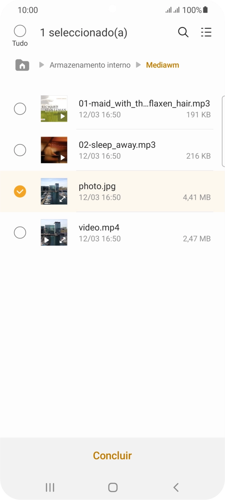Check the 02-sleep_away.mp3 radio circle
This screenshot has height=501, width=225.
click(20, 150)
